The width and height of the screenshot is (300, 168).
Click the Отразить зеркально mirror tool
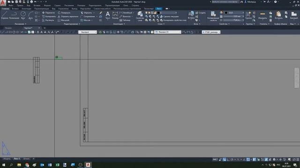68,16
